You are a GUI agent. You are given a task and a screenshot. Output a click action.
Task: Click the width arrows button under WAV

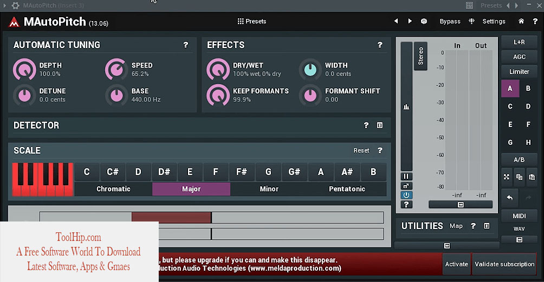(519, 239)
